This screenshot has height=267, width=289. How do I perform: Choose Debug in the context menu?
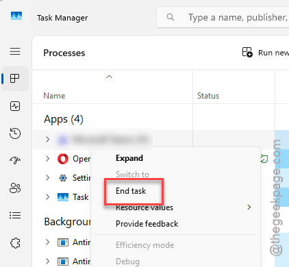[x=127, y=262]
